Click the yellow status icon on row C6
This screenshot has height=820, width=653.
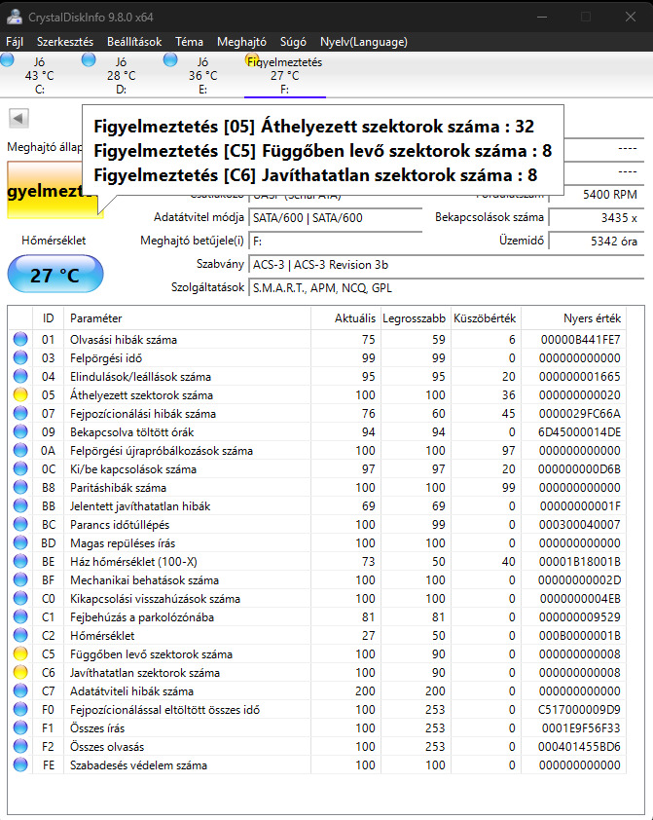[x=20, y=673]
